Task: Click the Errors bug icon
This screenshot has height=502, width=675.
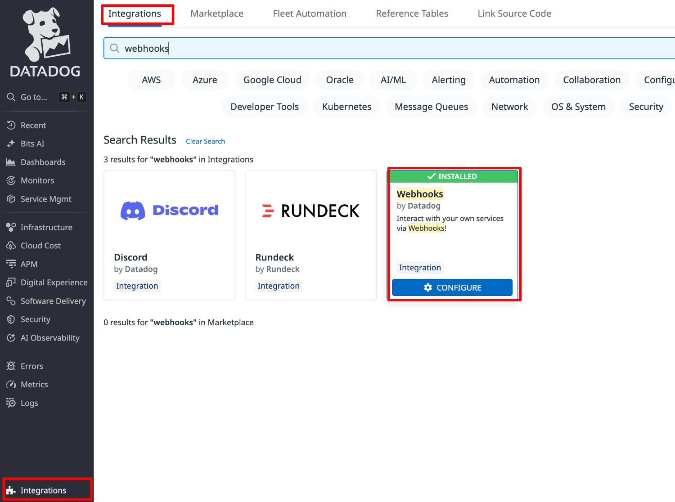Action: coord(11,366)
